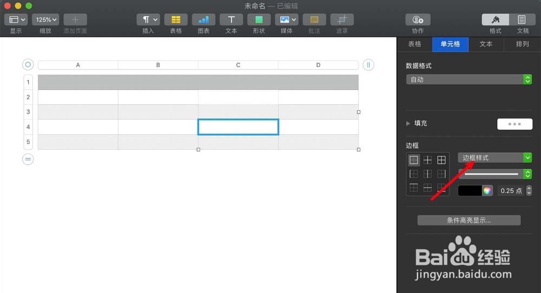Click the table resize handle at the bottom-right corner
This screenshot has width=541, height=293.
click(359, 150)
